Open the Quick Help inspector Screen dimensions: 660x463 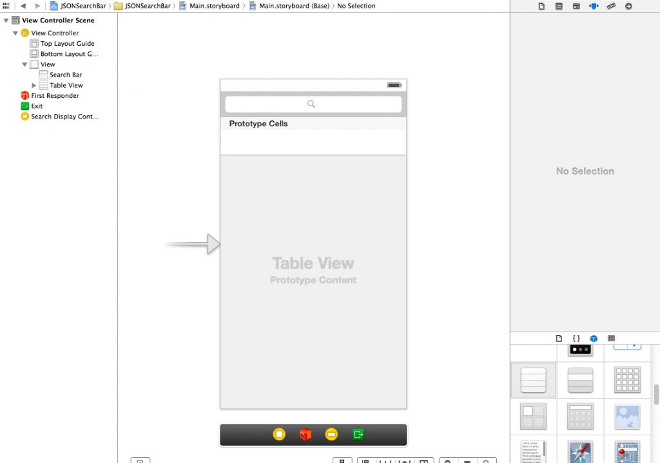pos(559,6)
